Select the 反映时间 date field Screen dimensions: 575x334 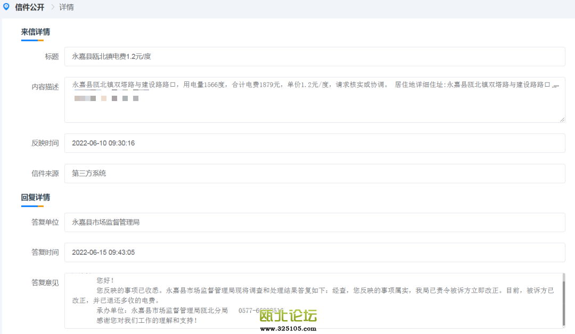point(314,143)
